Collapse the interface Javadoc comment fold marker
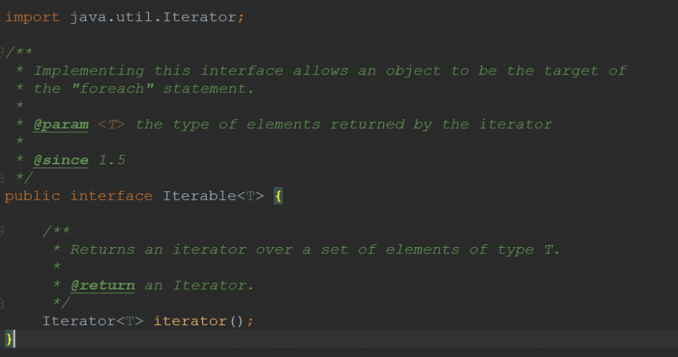 click(2, 52)
